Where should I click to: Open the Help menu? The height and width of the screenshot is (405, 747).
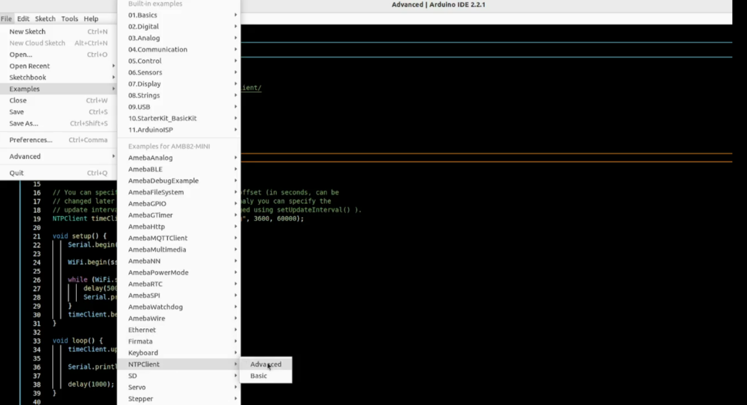91,18
